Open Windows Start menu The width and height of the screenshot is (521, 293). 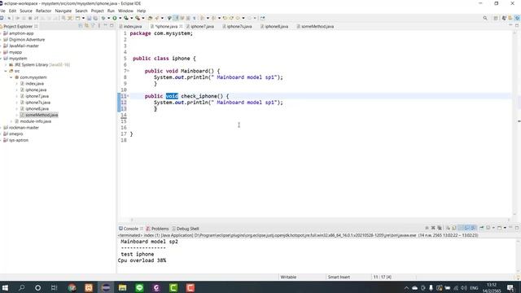pos(5,287)
